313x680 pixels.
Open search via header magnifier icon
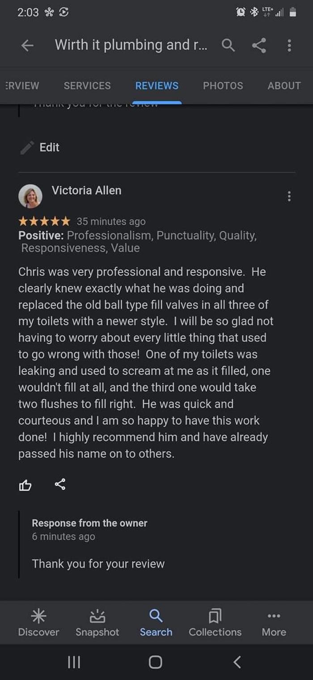(228, 45)
